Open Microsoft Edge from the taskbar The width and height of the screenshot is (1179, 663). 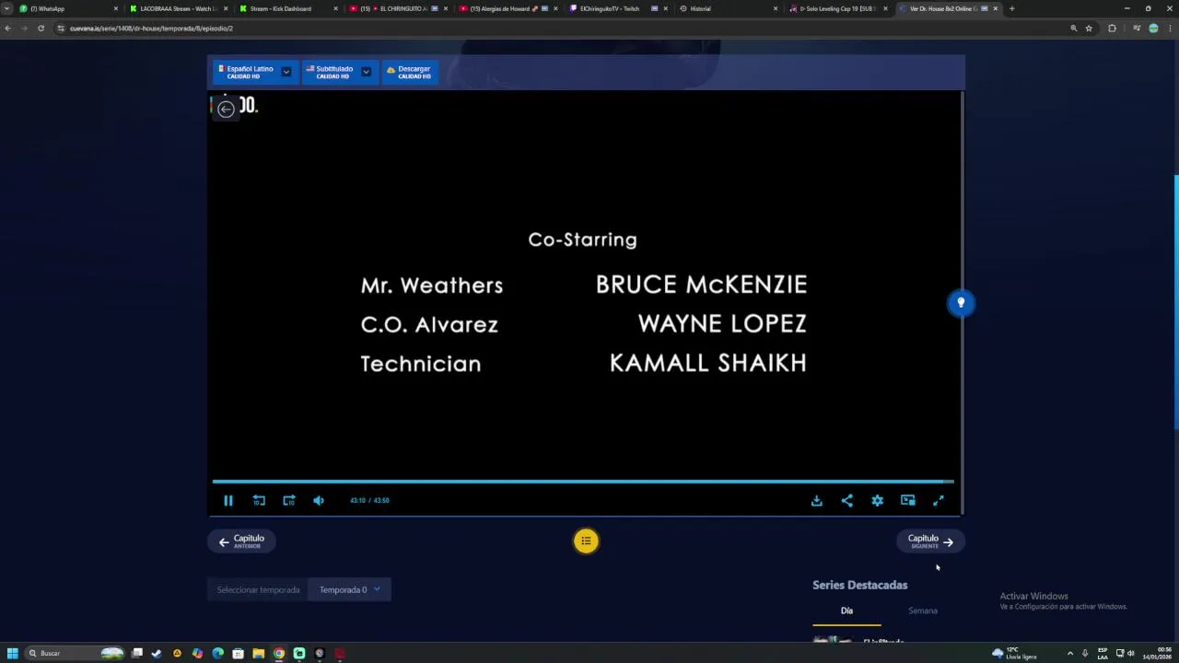217,653
